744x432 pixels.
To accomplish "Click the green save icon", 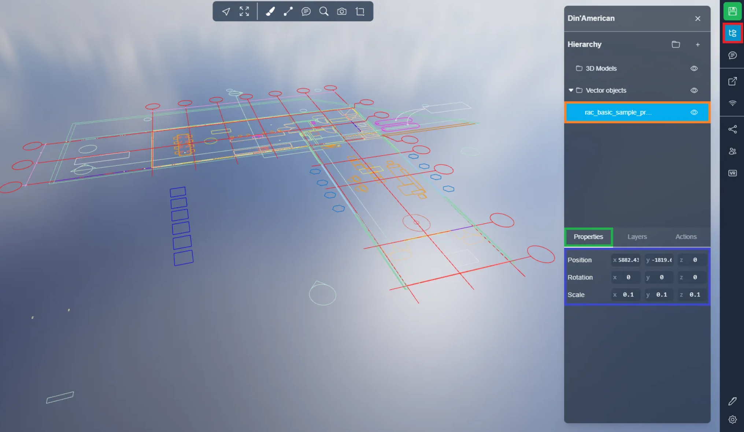I will [732, 11].
